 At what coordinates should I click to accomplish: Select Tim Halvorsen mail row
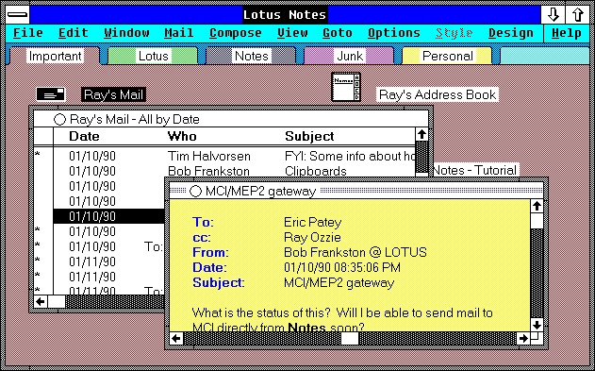point(224,156)
